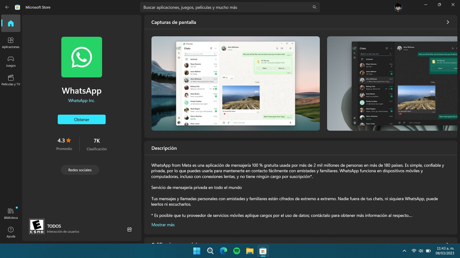Open the first WhatsApp screenshot thumbnail
The image size is (460, 258).
pos(235,83)
